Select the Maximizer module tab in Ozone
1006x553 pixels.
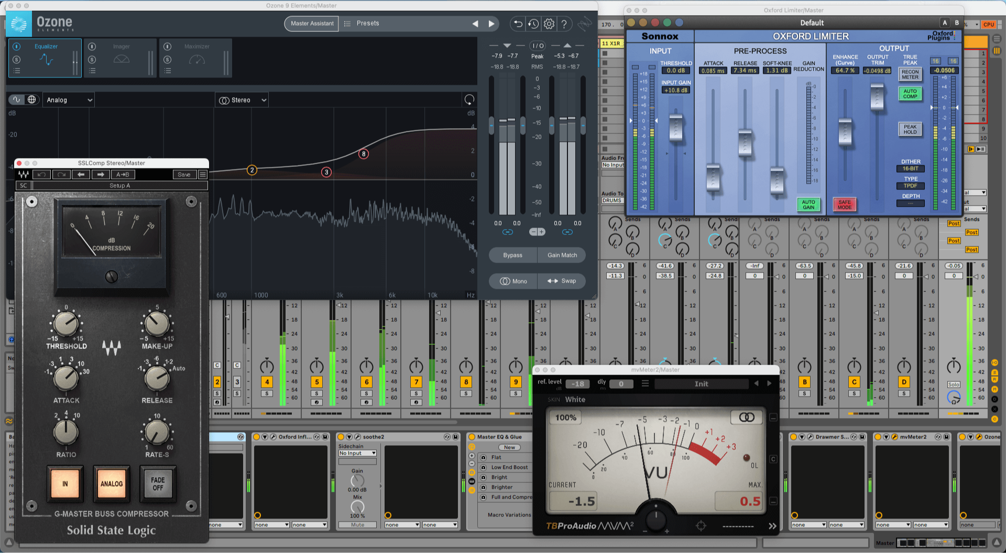[196, 58]
